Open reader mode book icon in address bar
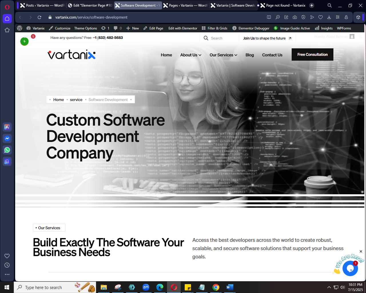This screenshot has width=366, height=293. tap(269, 17)
